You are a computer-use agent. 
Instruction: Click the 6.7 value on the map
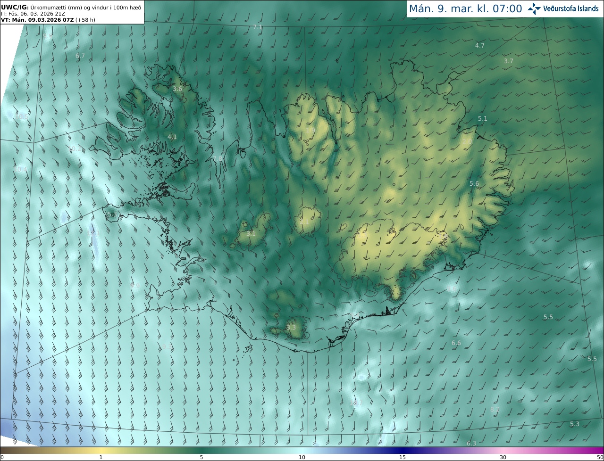(x=80, y=56)
